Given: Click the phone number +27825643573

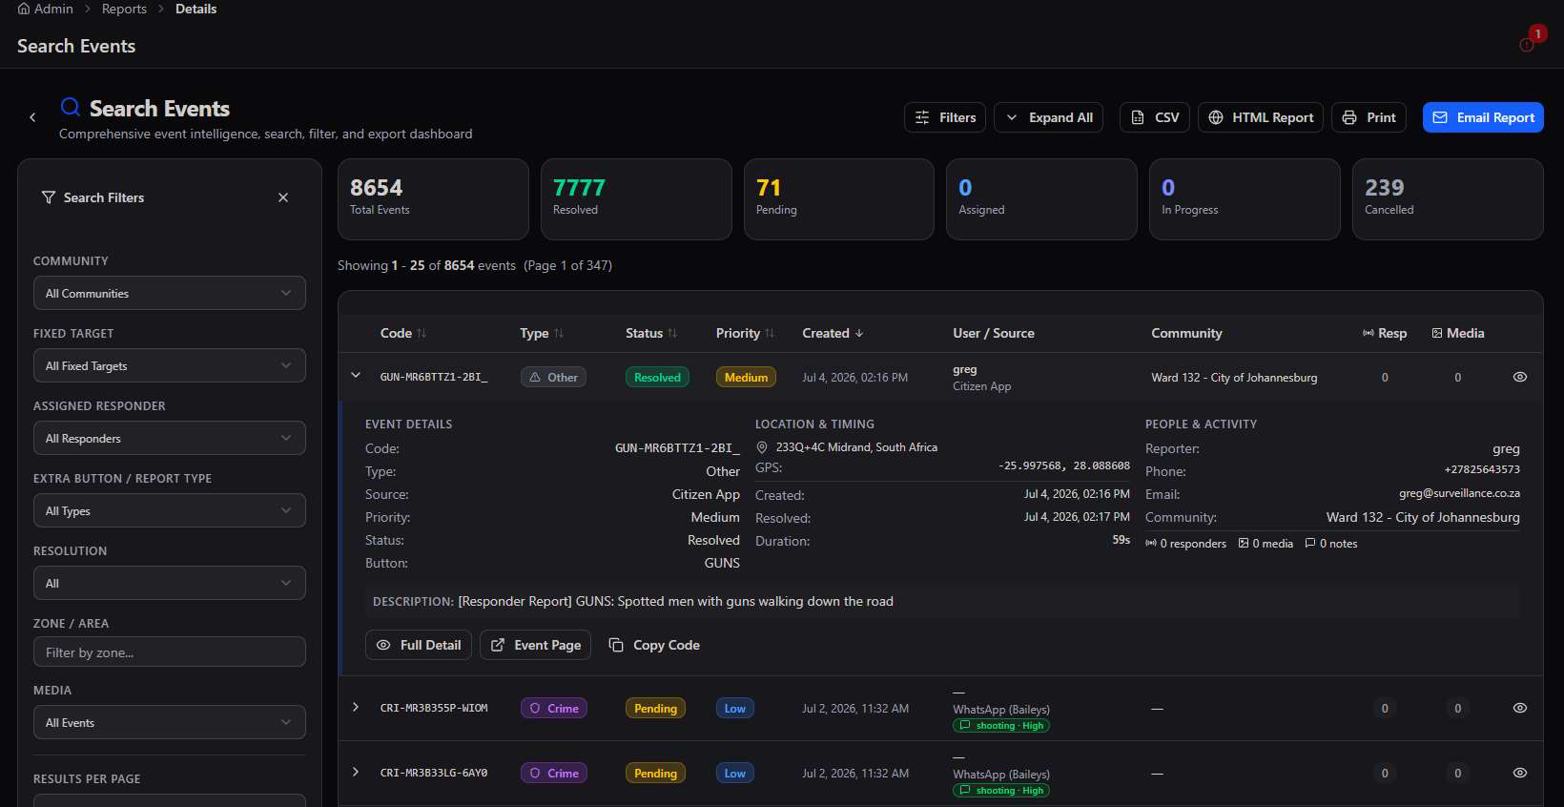Looking at the screenshot, I should point(1482,469).
